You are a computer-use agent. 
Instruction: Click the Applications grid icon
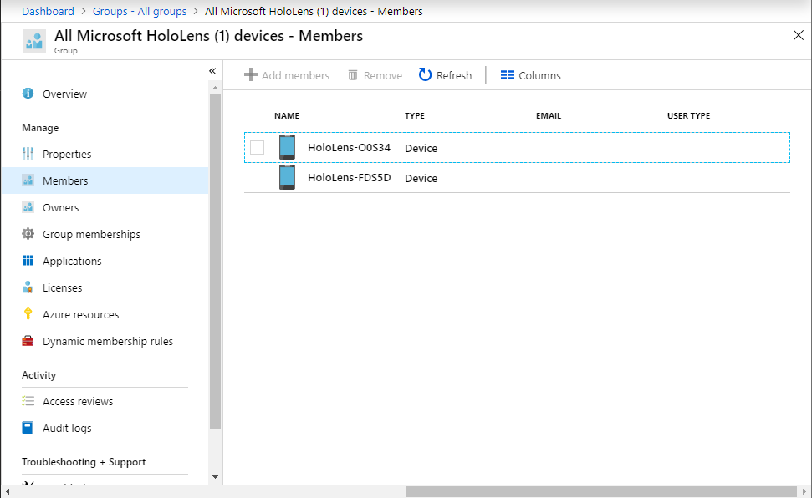pyautogui.click(x=28, y=261)
